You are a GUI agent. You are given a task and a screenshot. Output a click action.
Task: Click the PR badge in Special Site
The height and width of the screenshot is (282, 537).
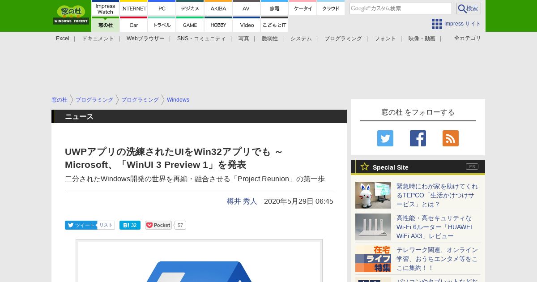pyautogui.click(x=472, y=167)
